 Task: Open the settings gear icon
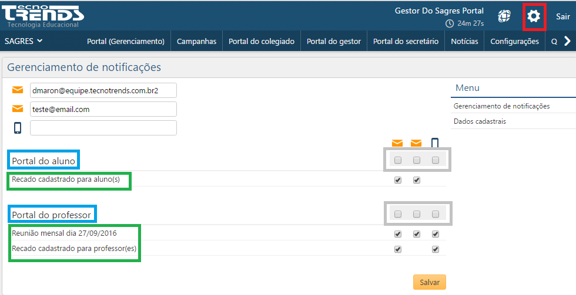tap(534, 16)
